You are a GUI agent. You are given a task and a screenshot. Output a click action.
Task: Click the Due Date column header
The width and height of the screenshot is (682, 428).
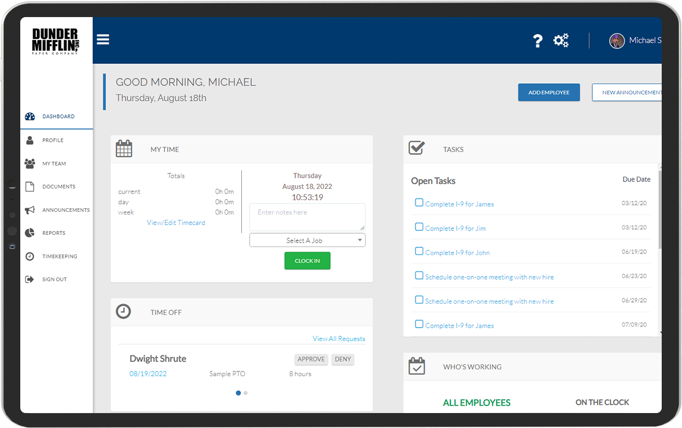(x=637, y=179)
